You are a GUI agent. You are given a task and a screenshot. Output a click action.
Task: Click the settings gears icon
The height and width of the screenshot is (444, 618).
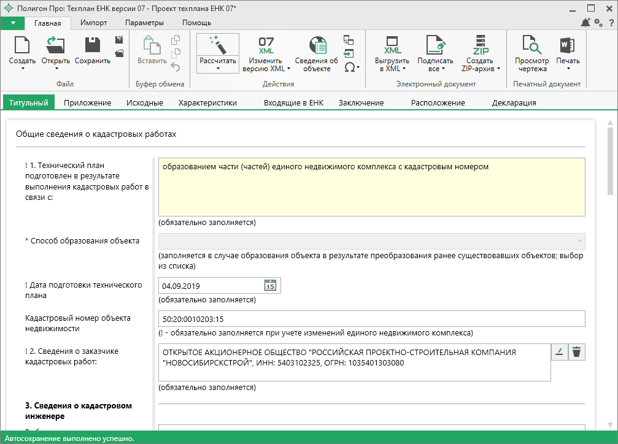tap(598, 23)
